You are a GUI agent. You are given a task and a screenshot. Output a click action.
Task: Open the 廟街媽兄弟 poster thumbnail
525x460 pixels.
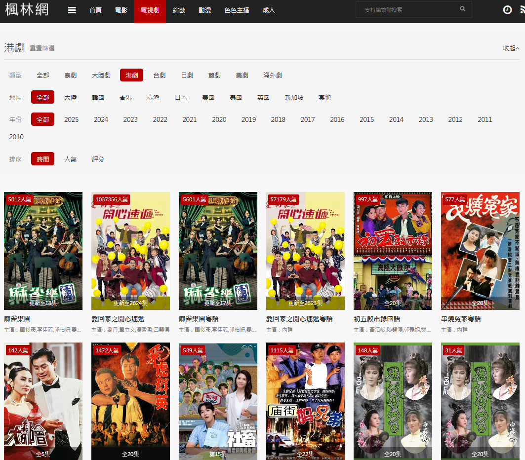point(305,401)
